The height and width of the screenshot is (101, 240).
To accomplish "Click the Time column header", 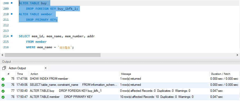I will coord(20,74).
